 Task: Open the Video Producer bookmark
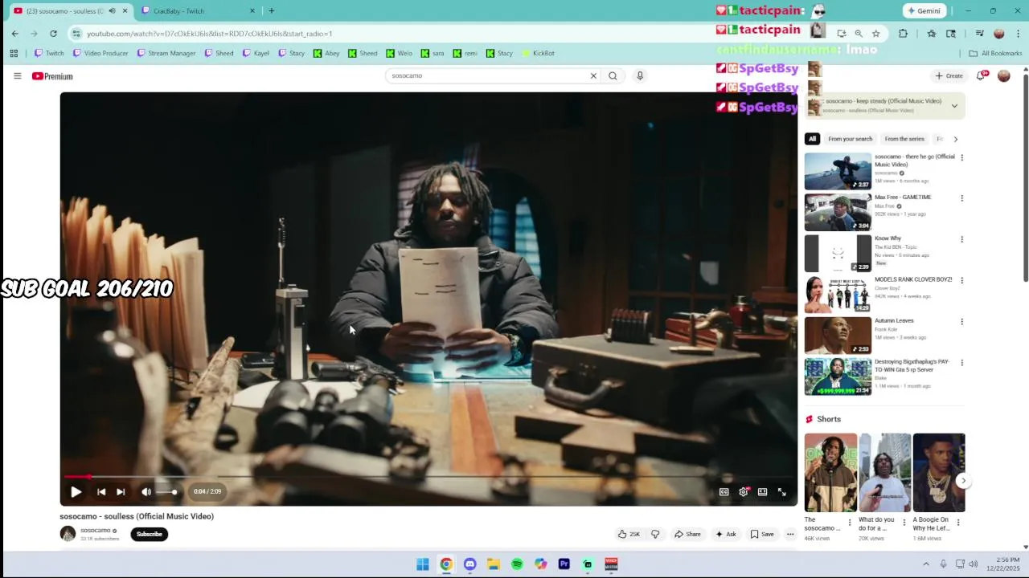click(100, 53)
